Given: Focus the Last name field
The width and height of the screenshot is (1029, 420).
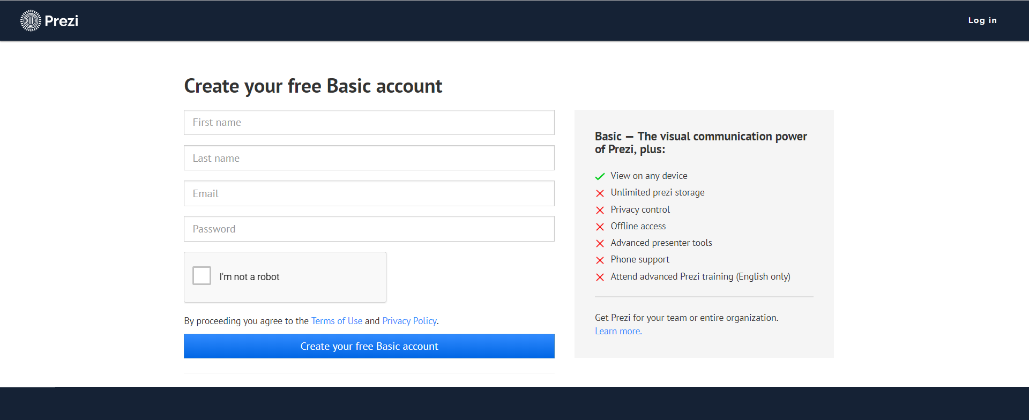Looking at the screenshot, I should [x=369, y=158].
